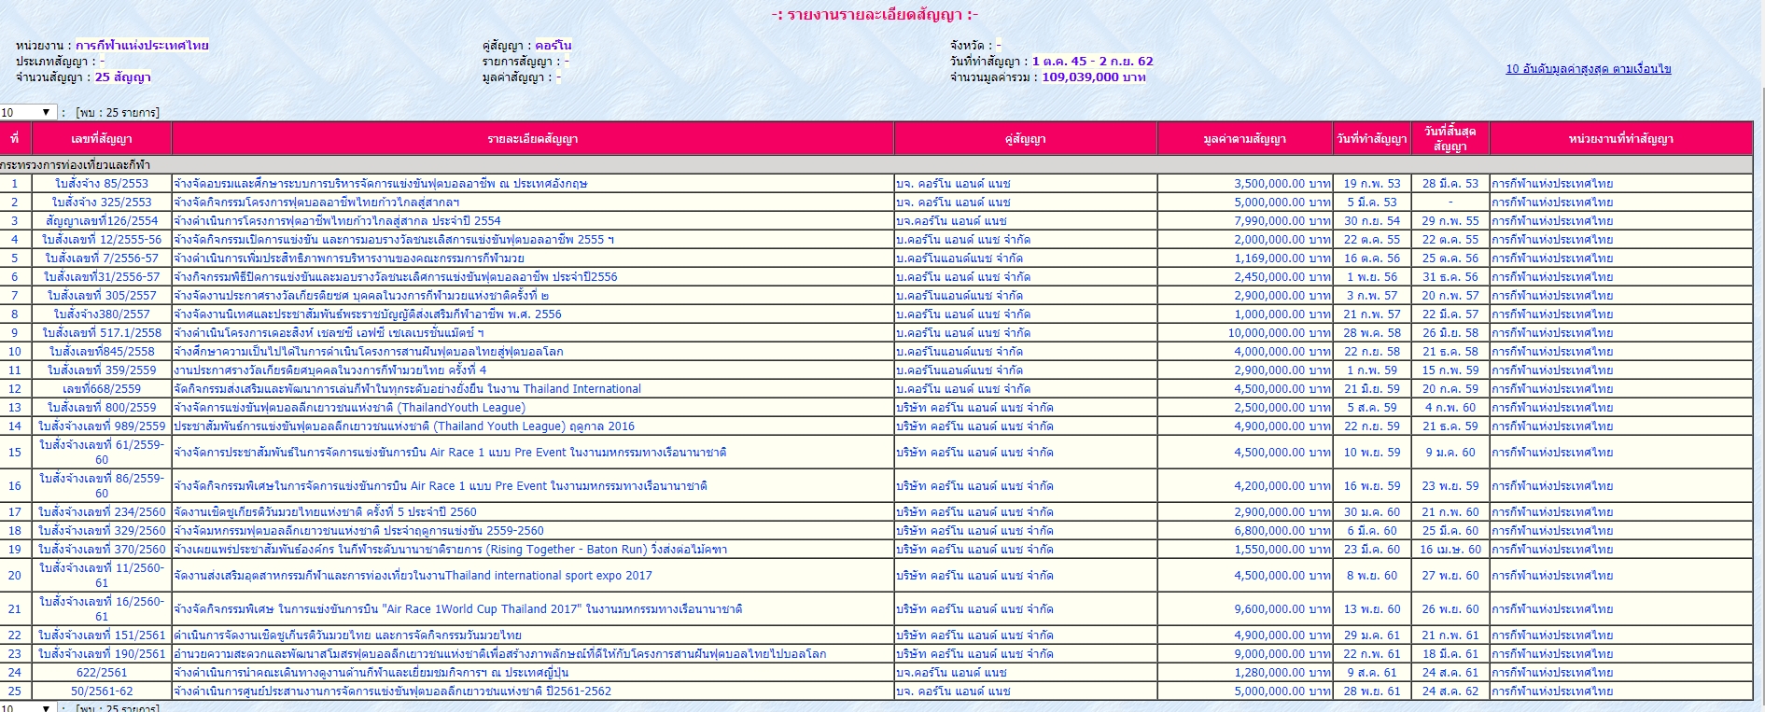This screenshot has width=1765, height=712.
Task: Open the '10 อันดับมูลค่าสูงสุด ตามเงื่อนไข' link
Action: coord(1588,69)
